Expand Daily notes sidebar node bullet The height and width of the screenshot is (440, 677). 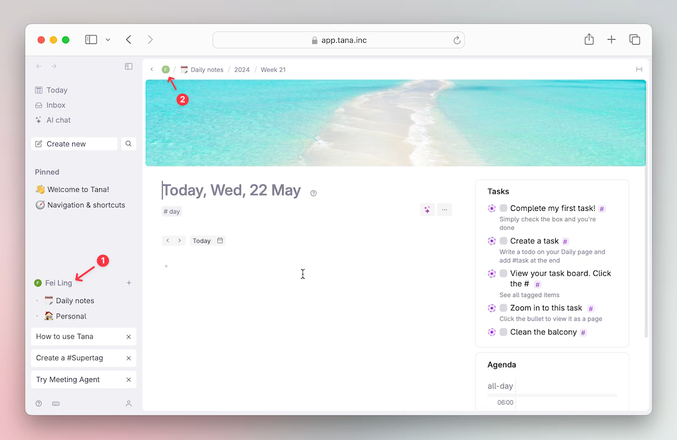click(37, 301)
